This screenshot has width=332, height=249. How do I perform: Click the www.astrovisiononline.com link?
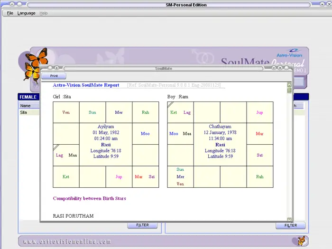point(67,241)
